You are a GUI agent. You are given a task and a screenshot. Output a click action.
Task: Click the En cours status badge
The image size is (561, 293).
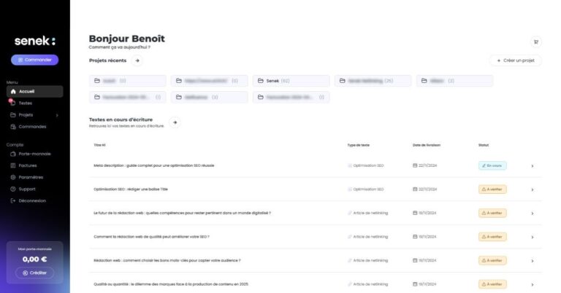point(492,165)
